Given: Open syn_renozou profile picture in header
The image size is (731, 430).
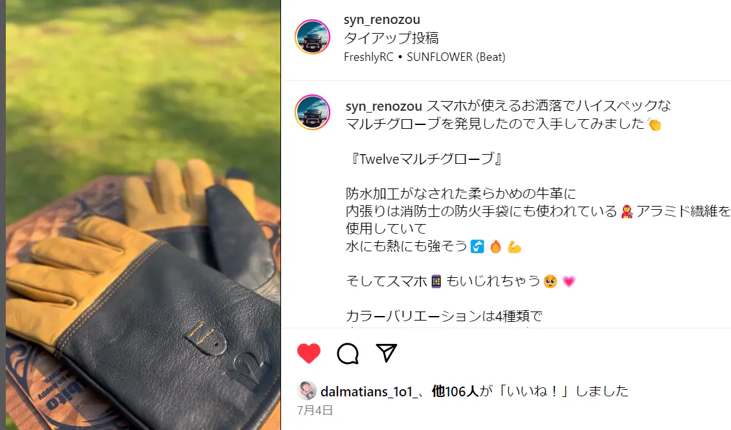Looking at the screenshot, I should click(x=312, y=37).
